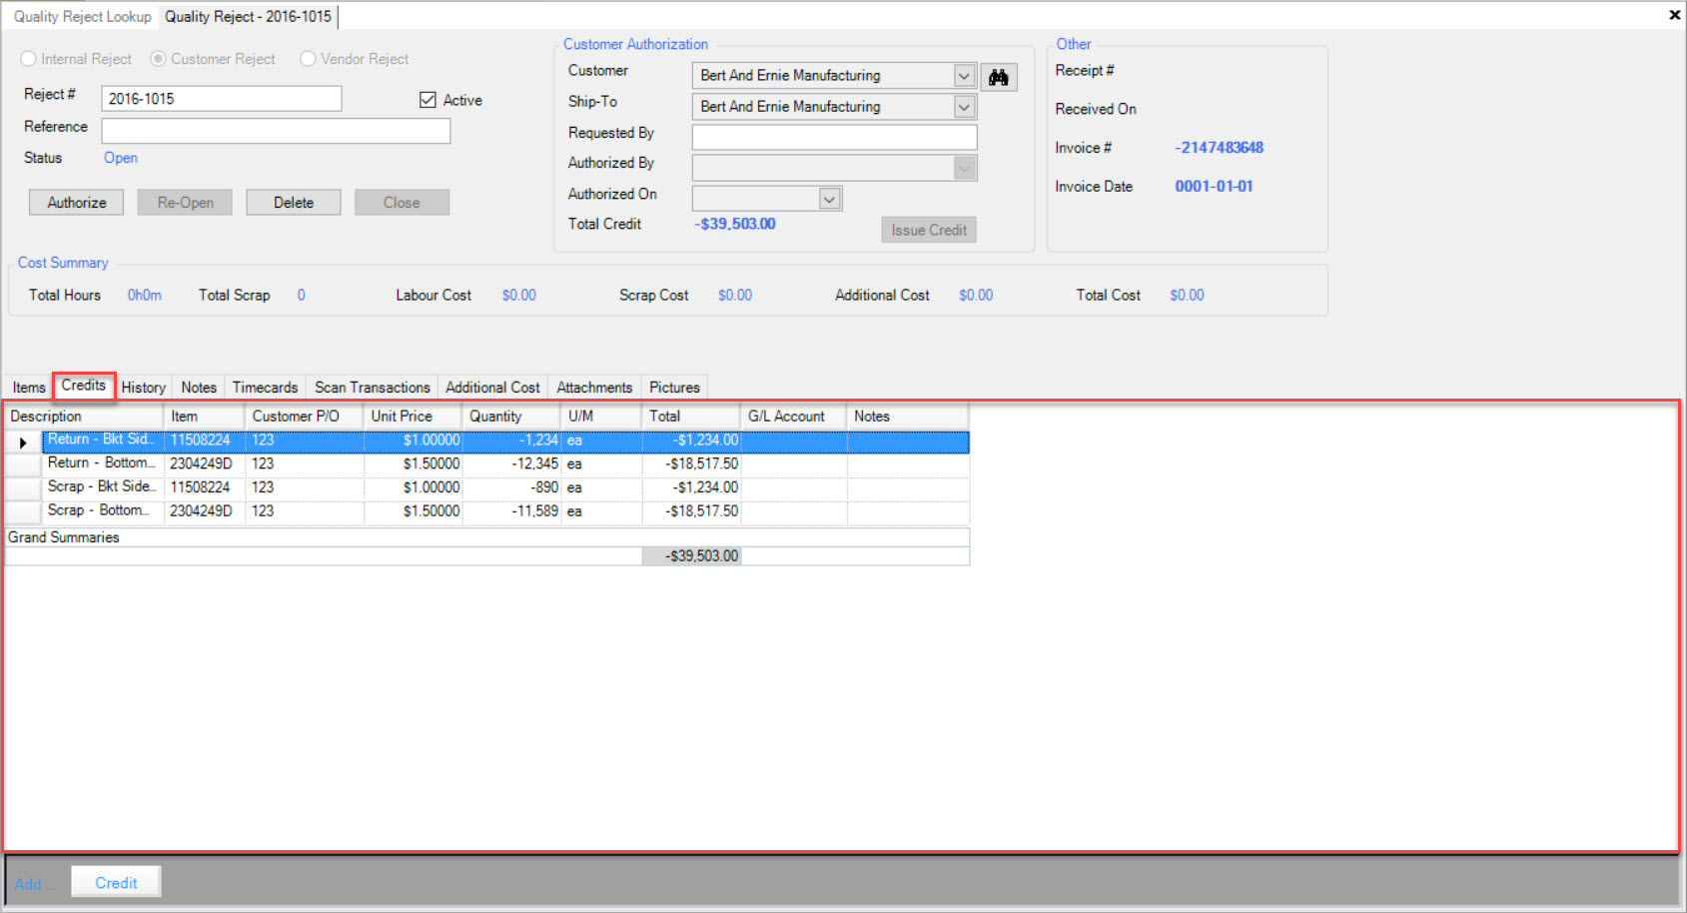Screen dimensions: 1687x913
Task: Sort by the Total column header
Action: tap(691, 417)
